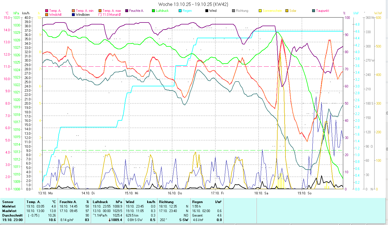Image resolution: width=388 pixels, height=225 pixels.
Task: Click the '4.6 l/m²' rain sum entry
Action: click(198, 220)
